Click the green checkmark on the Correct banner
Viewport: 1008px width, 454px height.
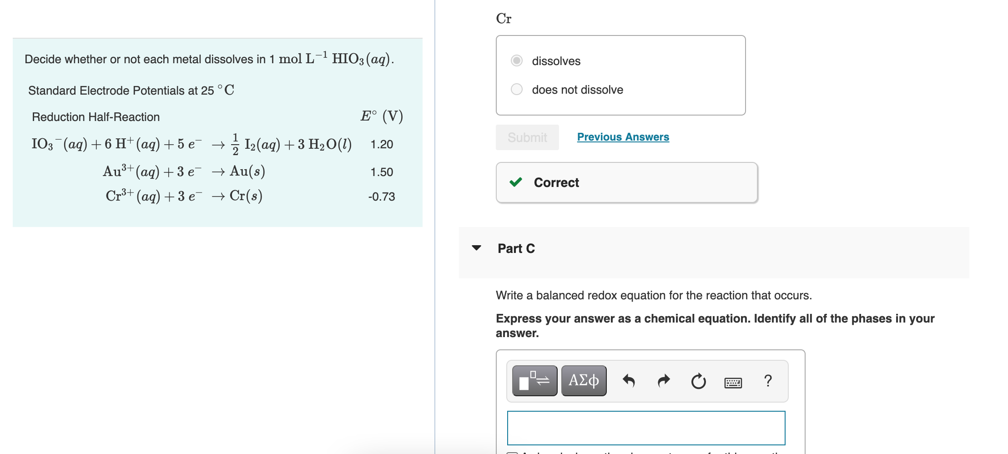point(515,182)
